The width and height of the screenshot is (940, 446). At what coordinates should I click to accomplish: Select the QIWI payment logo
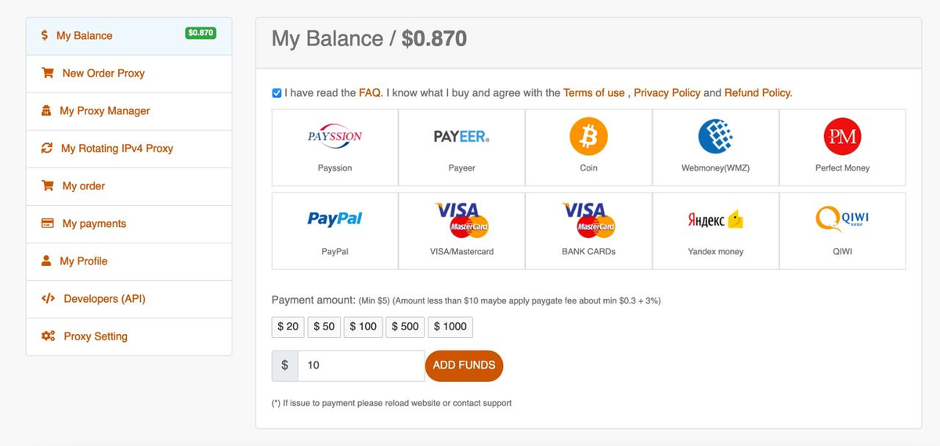point(842,218)
